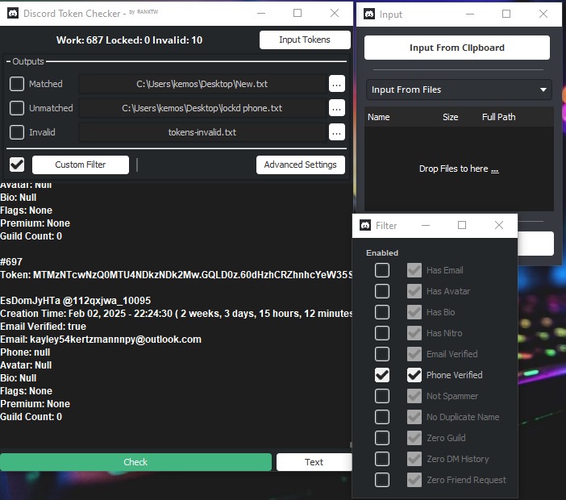Screen dimensions: 566x500
Task: Browse for the Matched output file
Action: (337, 84)
